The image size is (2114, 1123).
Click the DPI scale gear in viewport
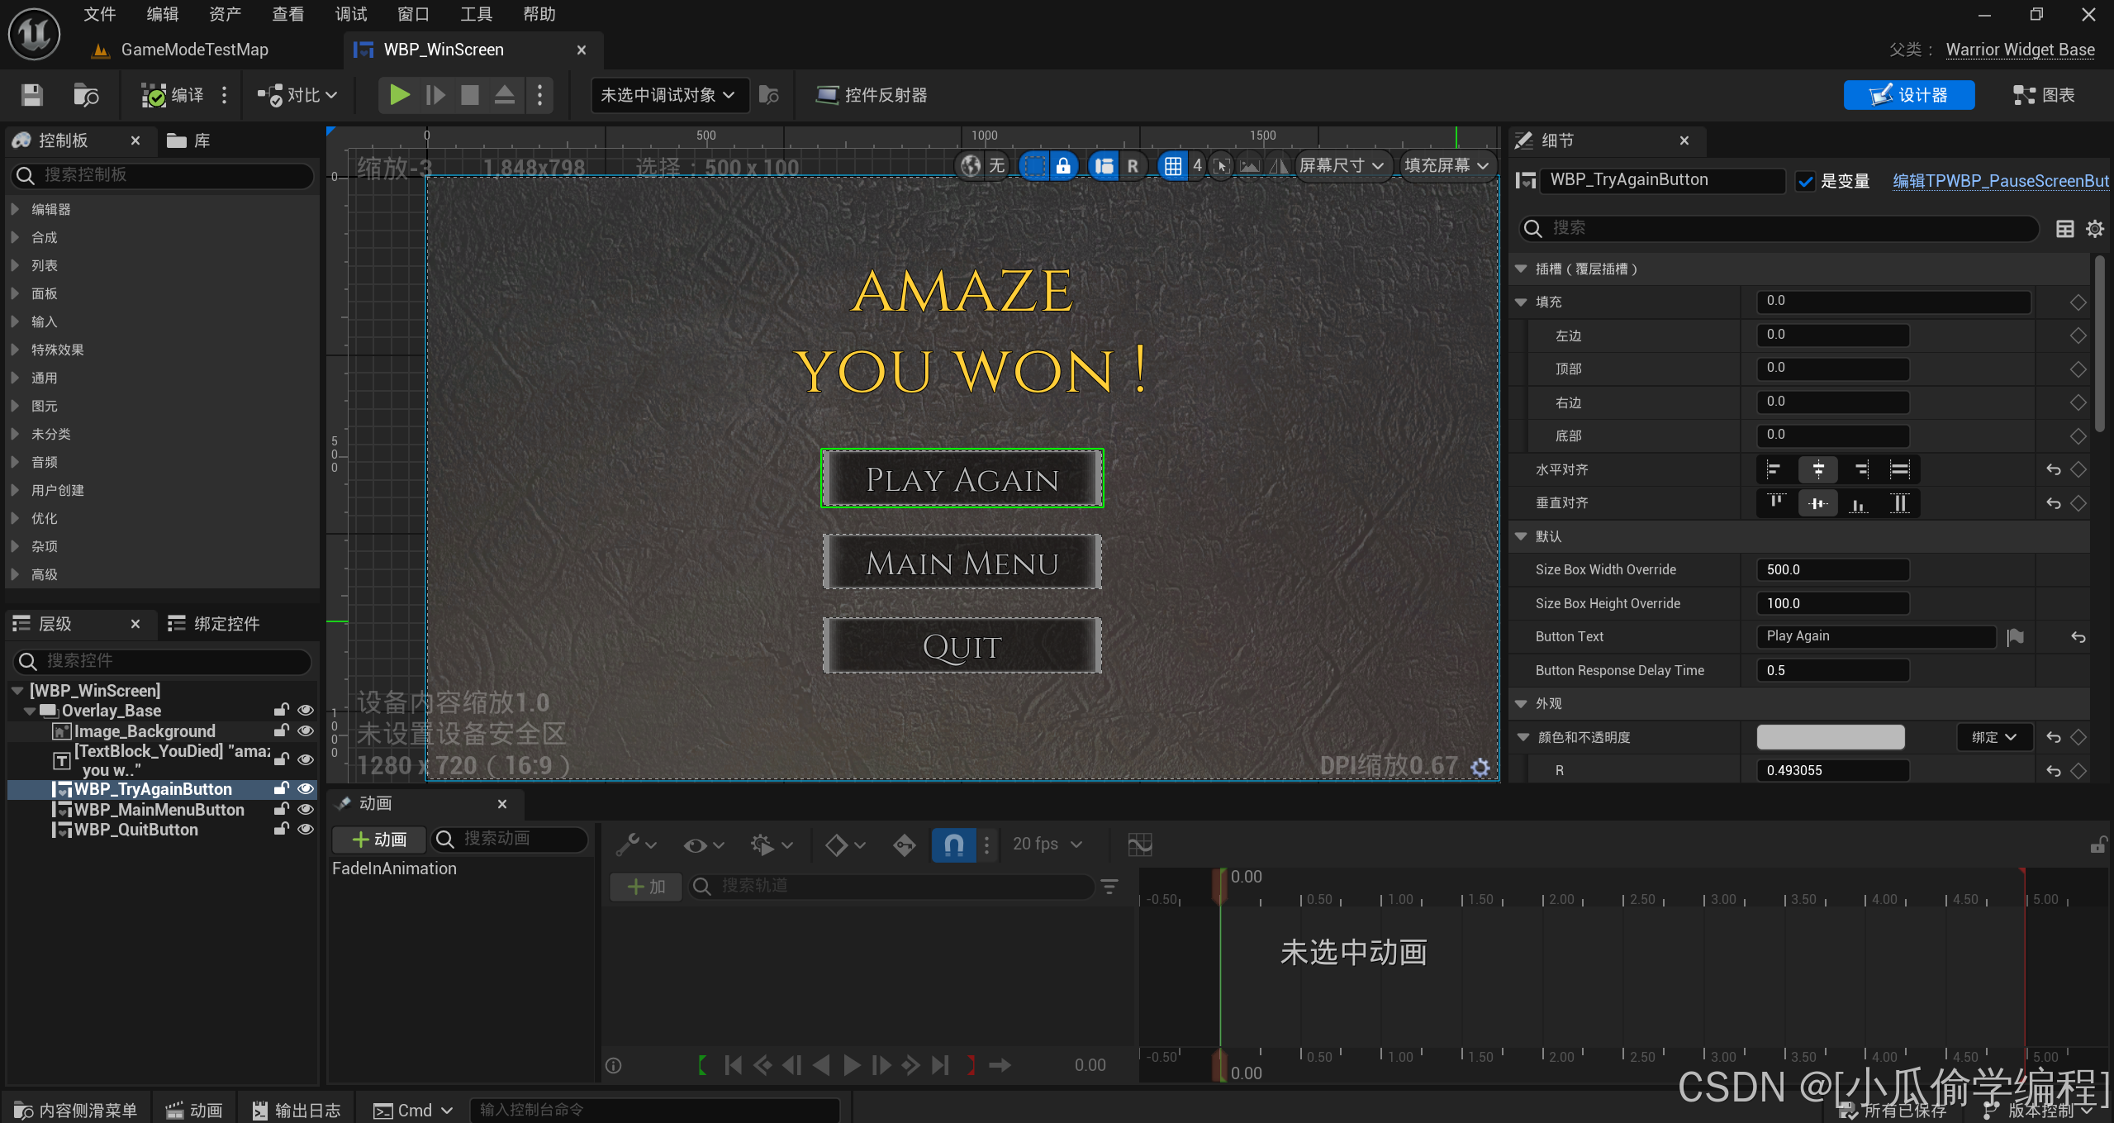tap(1480, 767)
